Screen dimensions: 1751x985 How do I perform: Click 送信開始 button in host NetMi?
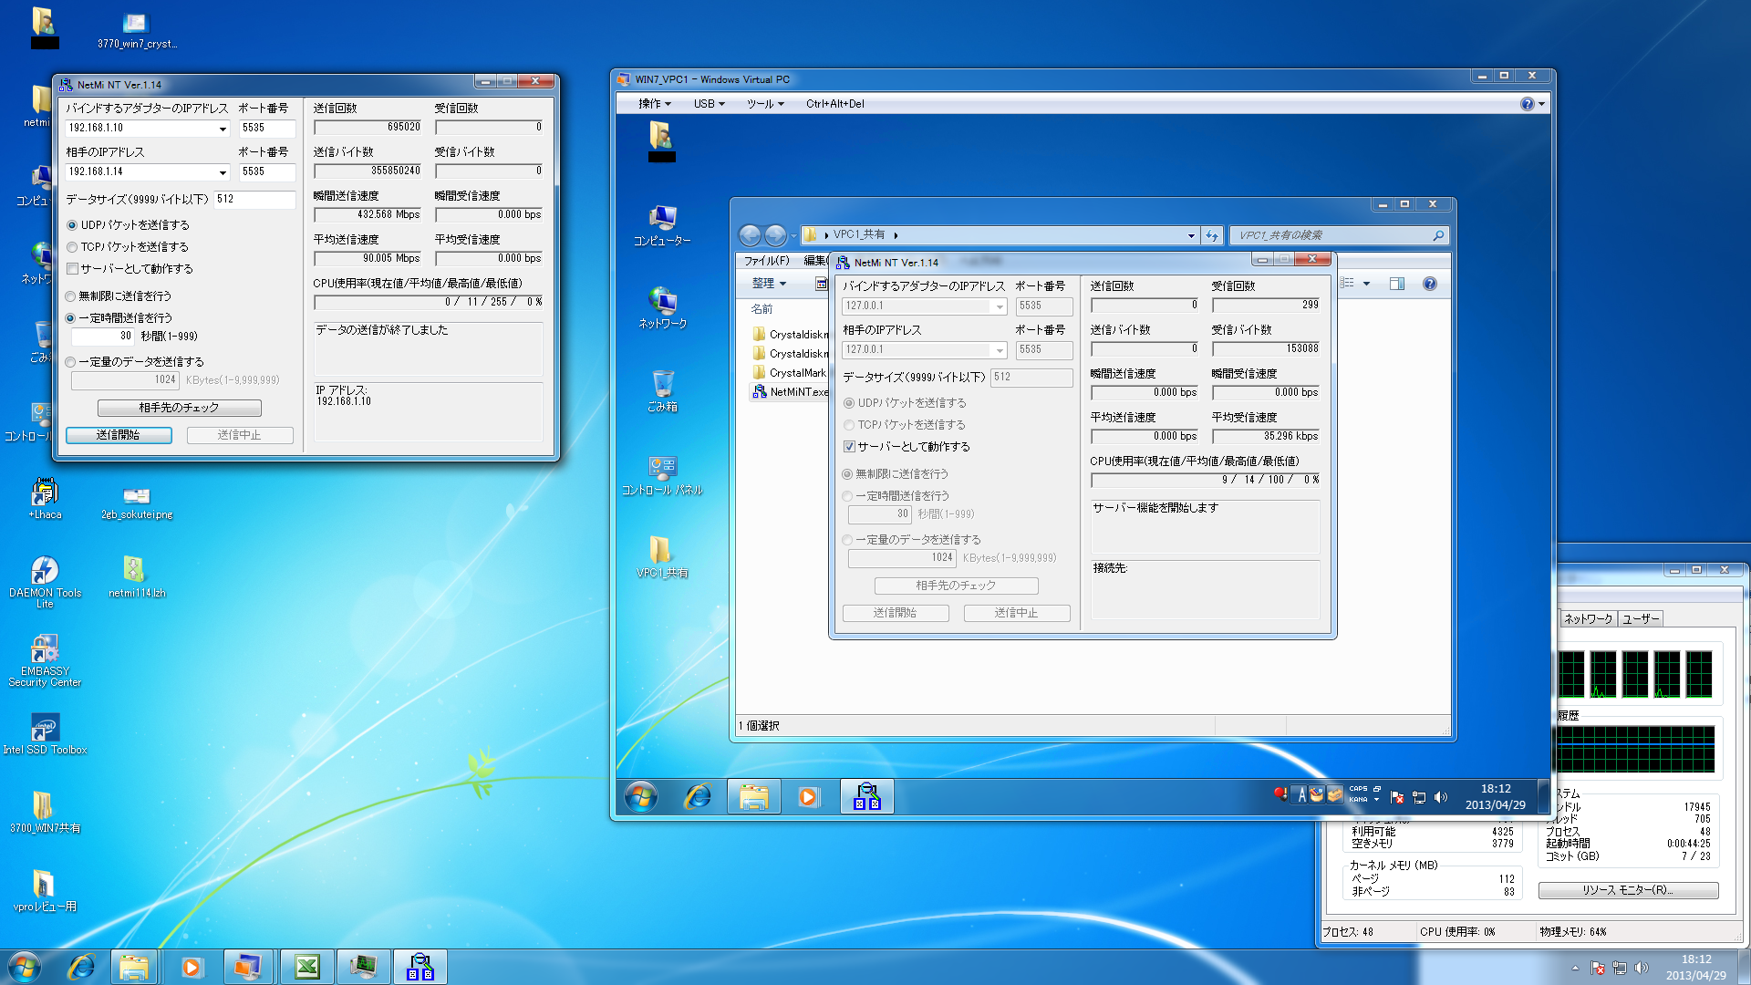119,435
